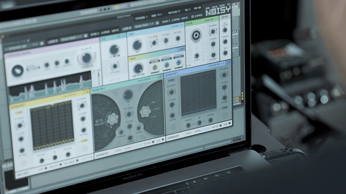Click the right gear wheel in Resonator 2
346x194 pixels.
pos(145,112)
